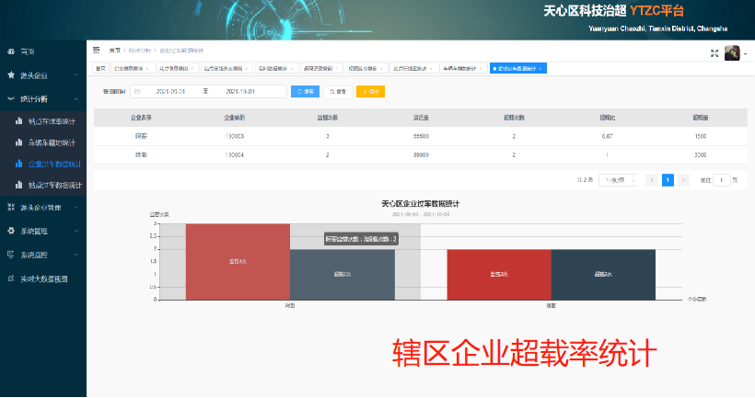Click the orange export button

(x=370, y=91)
